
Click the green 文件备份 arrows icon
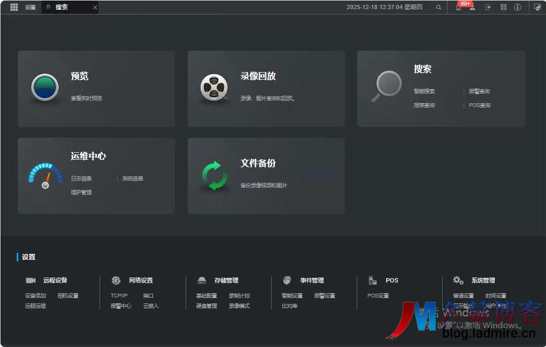(215, 175)
